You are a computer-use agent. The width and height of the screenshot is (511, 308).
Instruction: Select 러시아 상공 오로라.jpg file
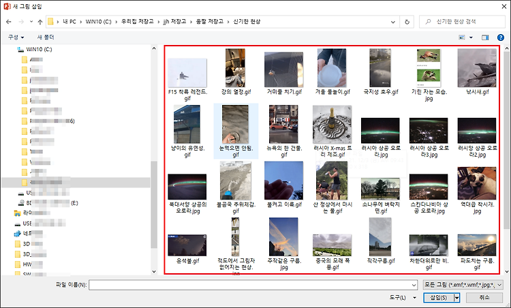click(381, 138)
